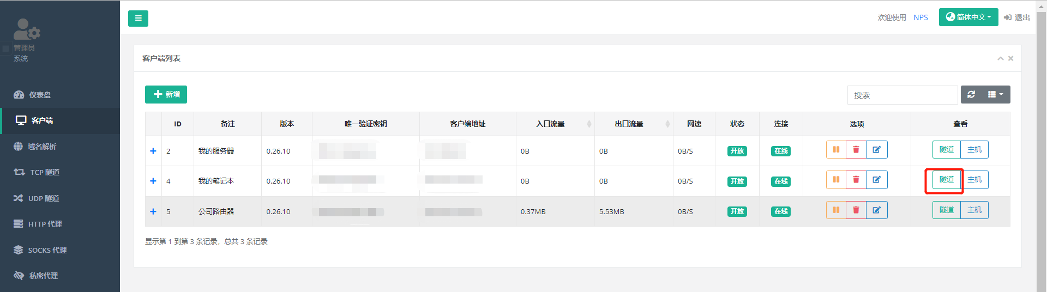Expand the row details for ID 2
The height and width of the screenshot is (292, 1047).
coord(153,151)
